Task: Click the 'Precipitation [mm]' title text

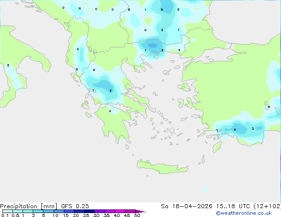Action: point(28,206)
